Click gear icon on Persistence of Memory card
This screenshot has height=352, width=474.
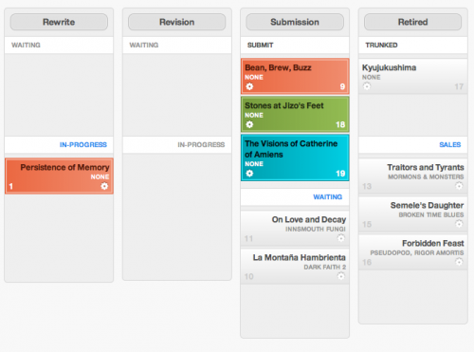pos(104,186)
